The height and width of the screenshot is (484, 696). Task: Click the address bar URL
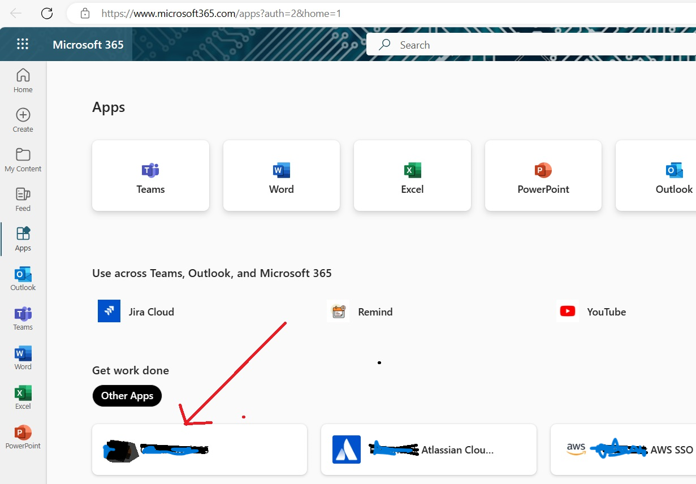click(x=221, y=14)
